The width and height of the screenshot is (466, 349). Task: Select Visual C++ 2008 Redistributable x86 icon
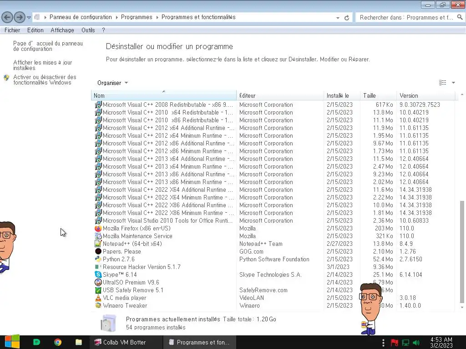tap(98, 105)
